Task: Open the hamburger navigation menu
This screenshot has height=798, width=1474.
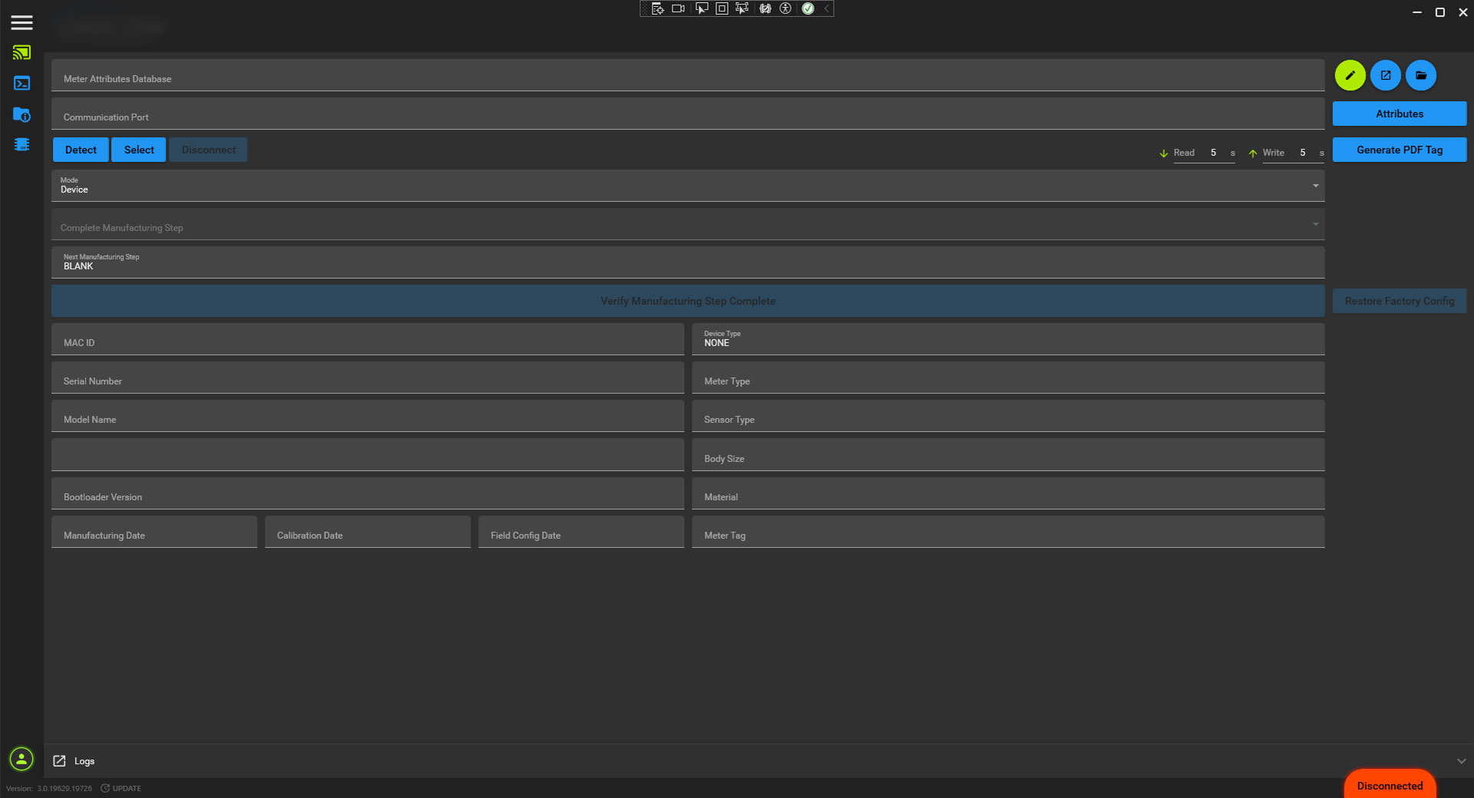Action: [21, 22]
